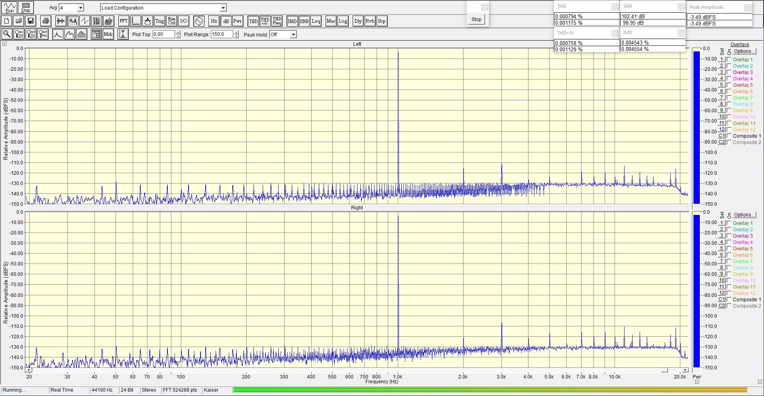The height and width of the screenshot is (396, 764).
Task: Collapse the Left plot via corner minus box
Action: coord(4,44)
